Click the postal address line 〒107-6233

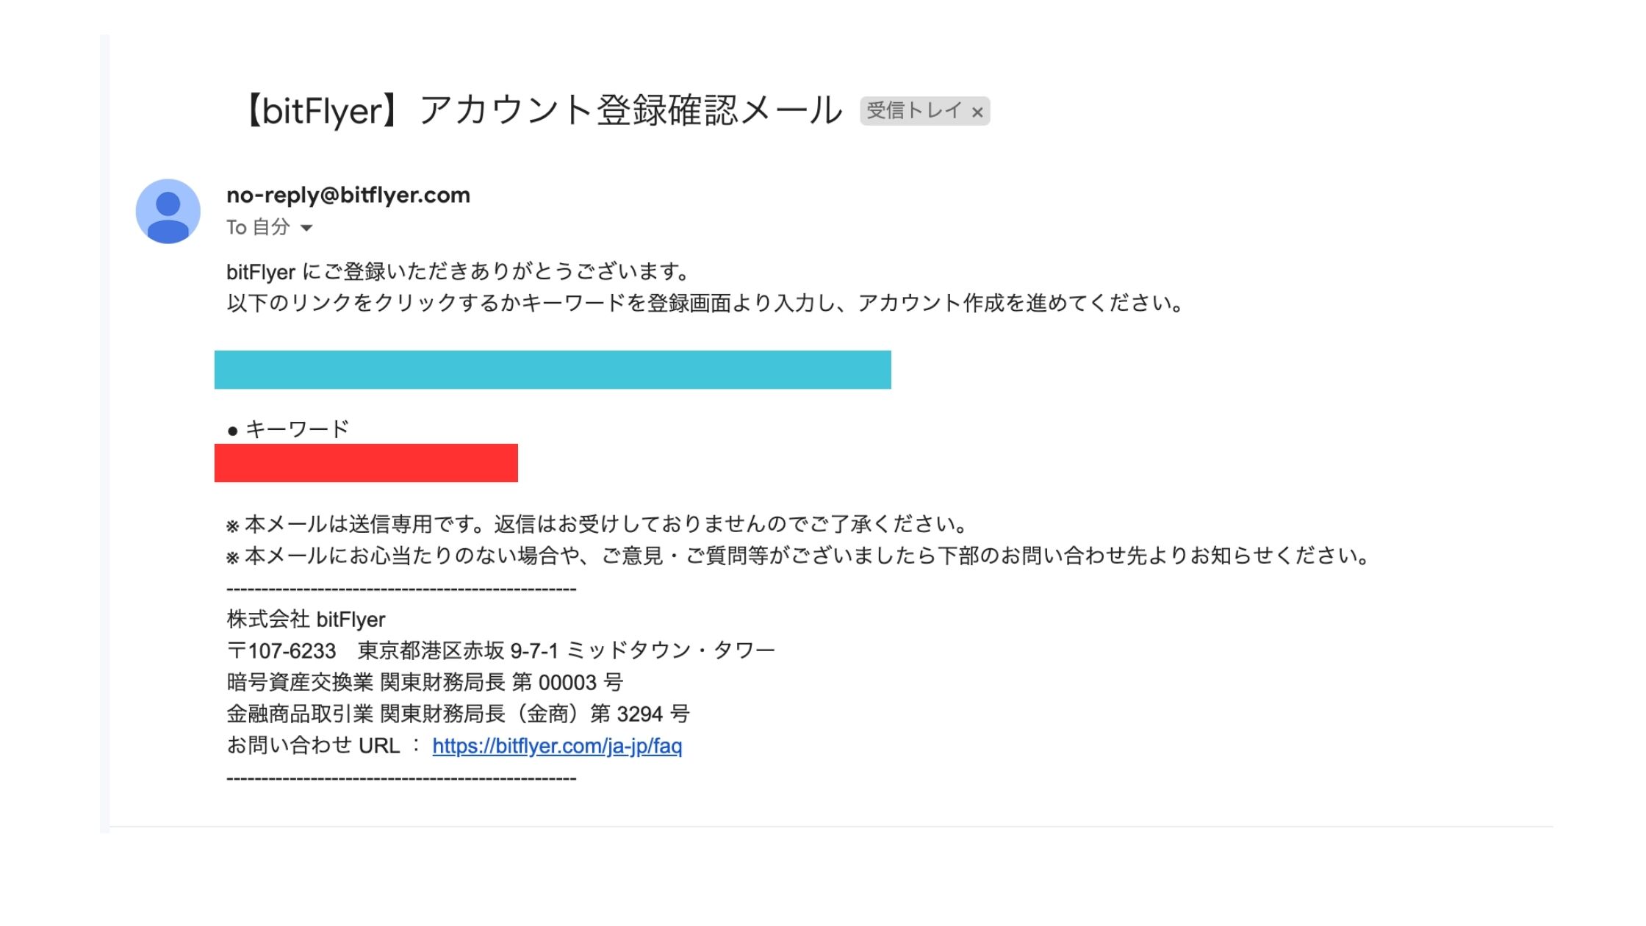click(x=501, y=650)
